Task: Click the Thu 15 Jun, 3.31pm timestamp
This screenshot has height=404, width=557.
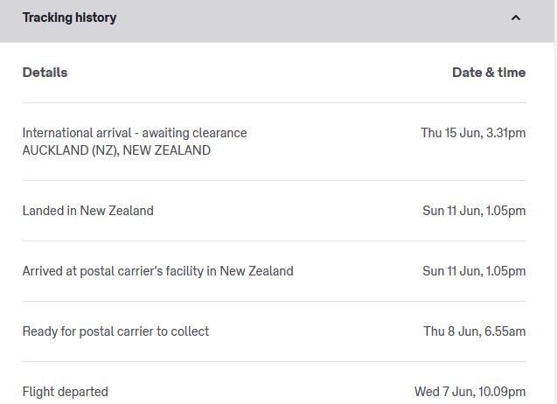Action: pos(473,133)
